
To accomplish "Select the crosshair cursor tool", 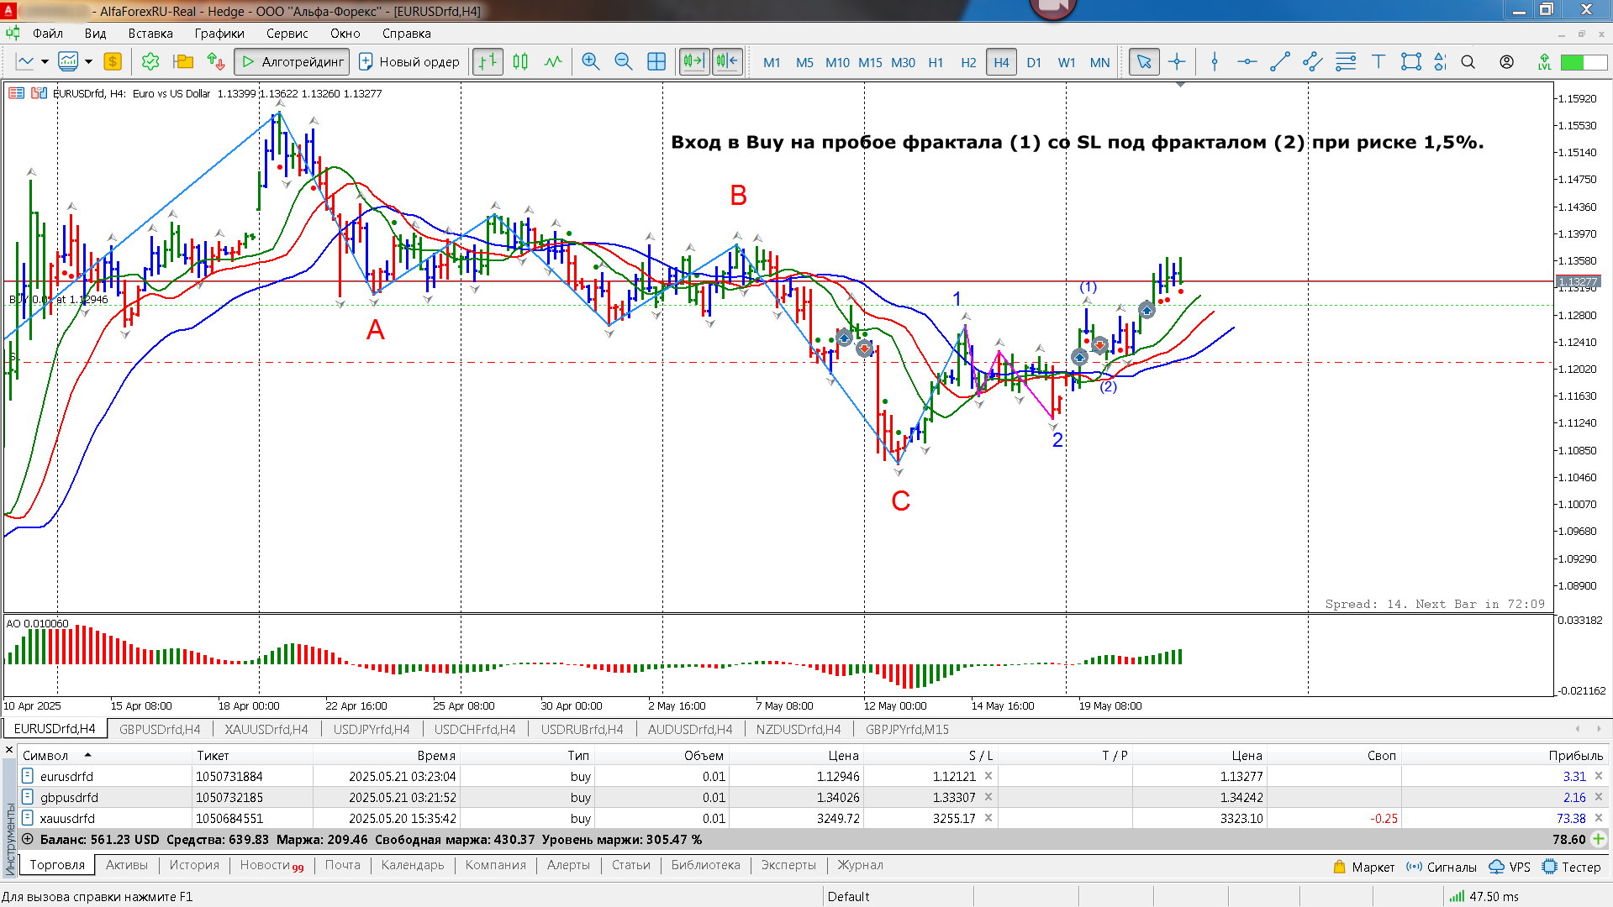I will (x=1177, y=62).
